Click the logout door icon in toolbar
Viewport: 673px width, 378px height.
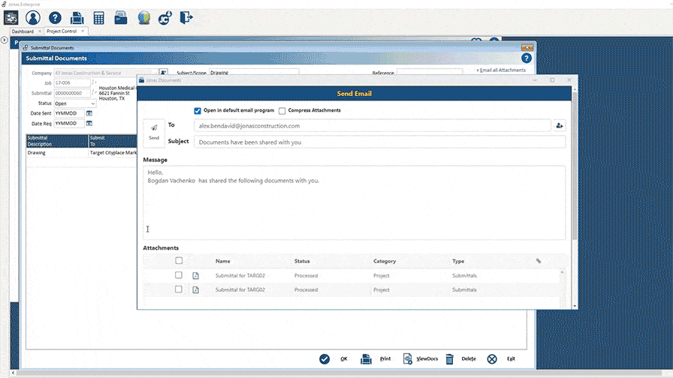click(186, 17)
